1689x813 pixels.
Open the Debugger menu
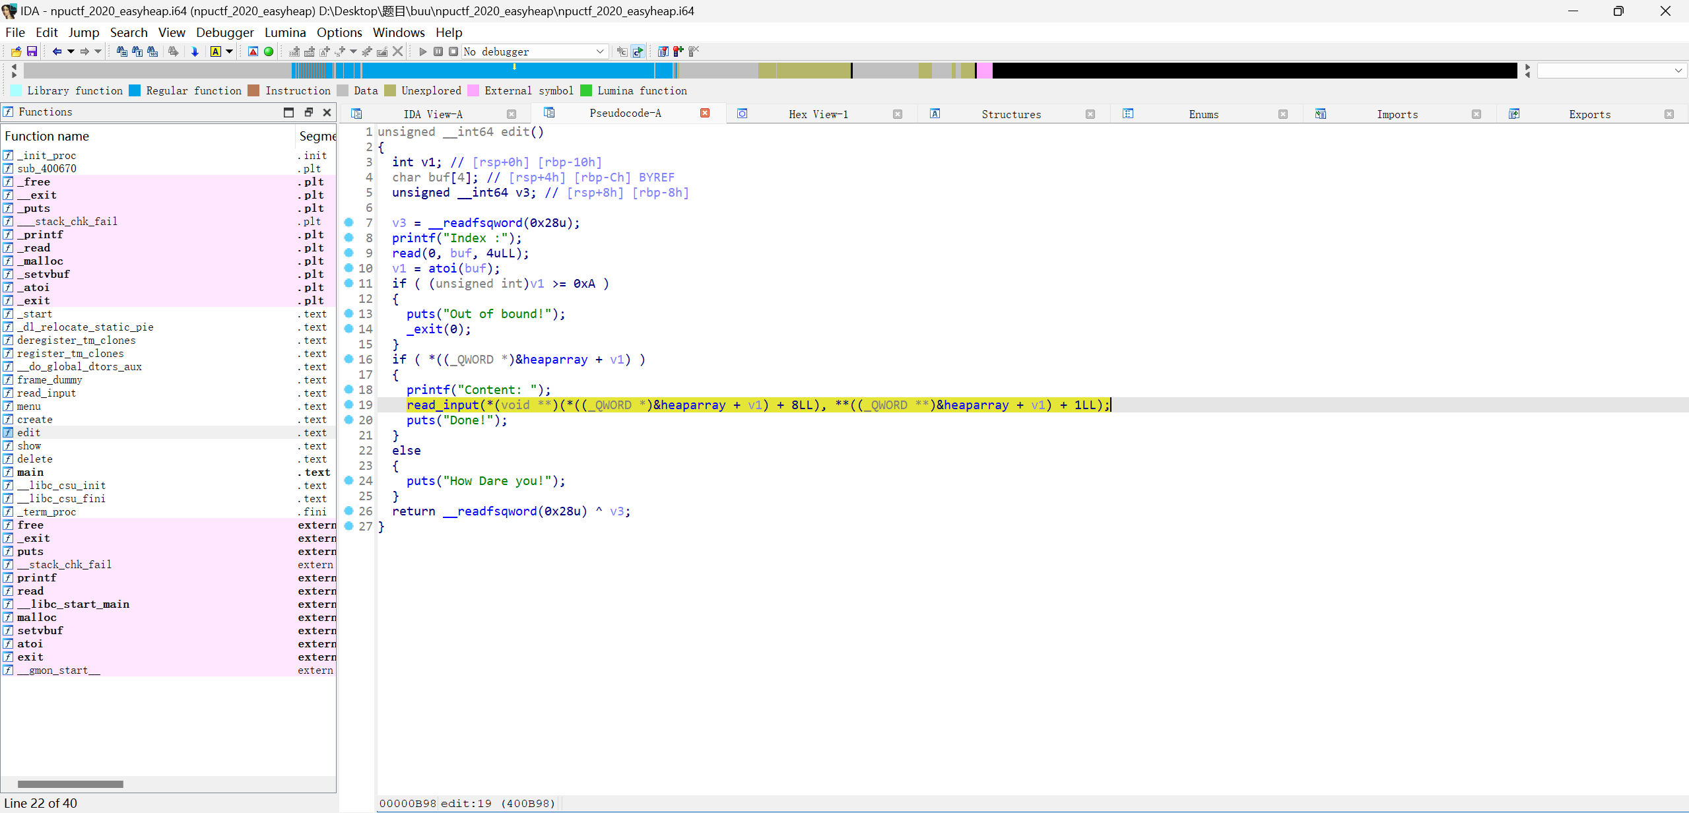(224, 32)
